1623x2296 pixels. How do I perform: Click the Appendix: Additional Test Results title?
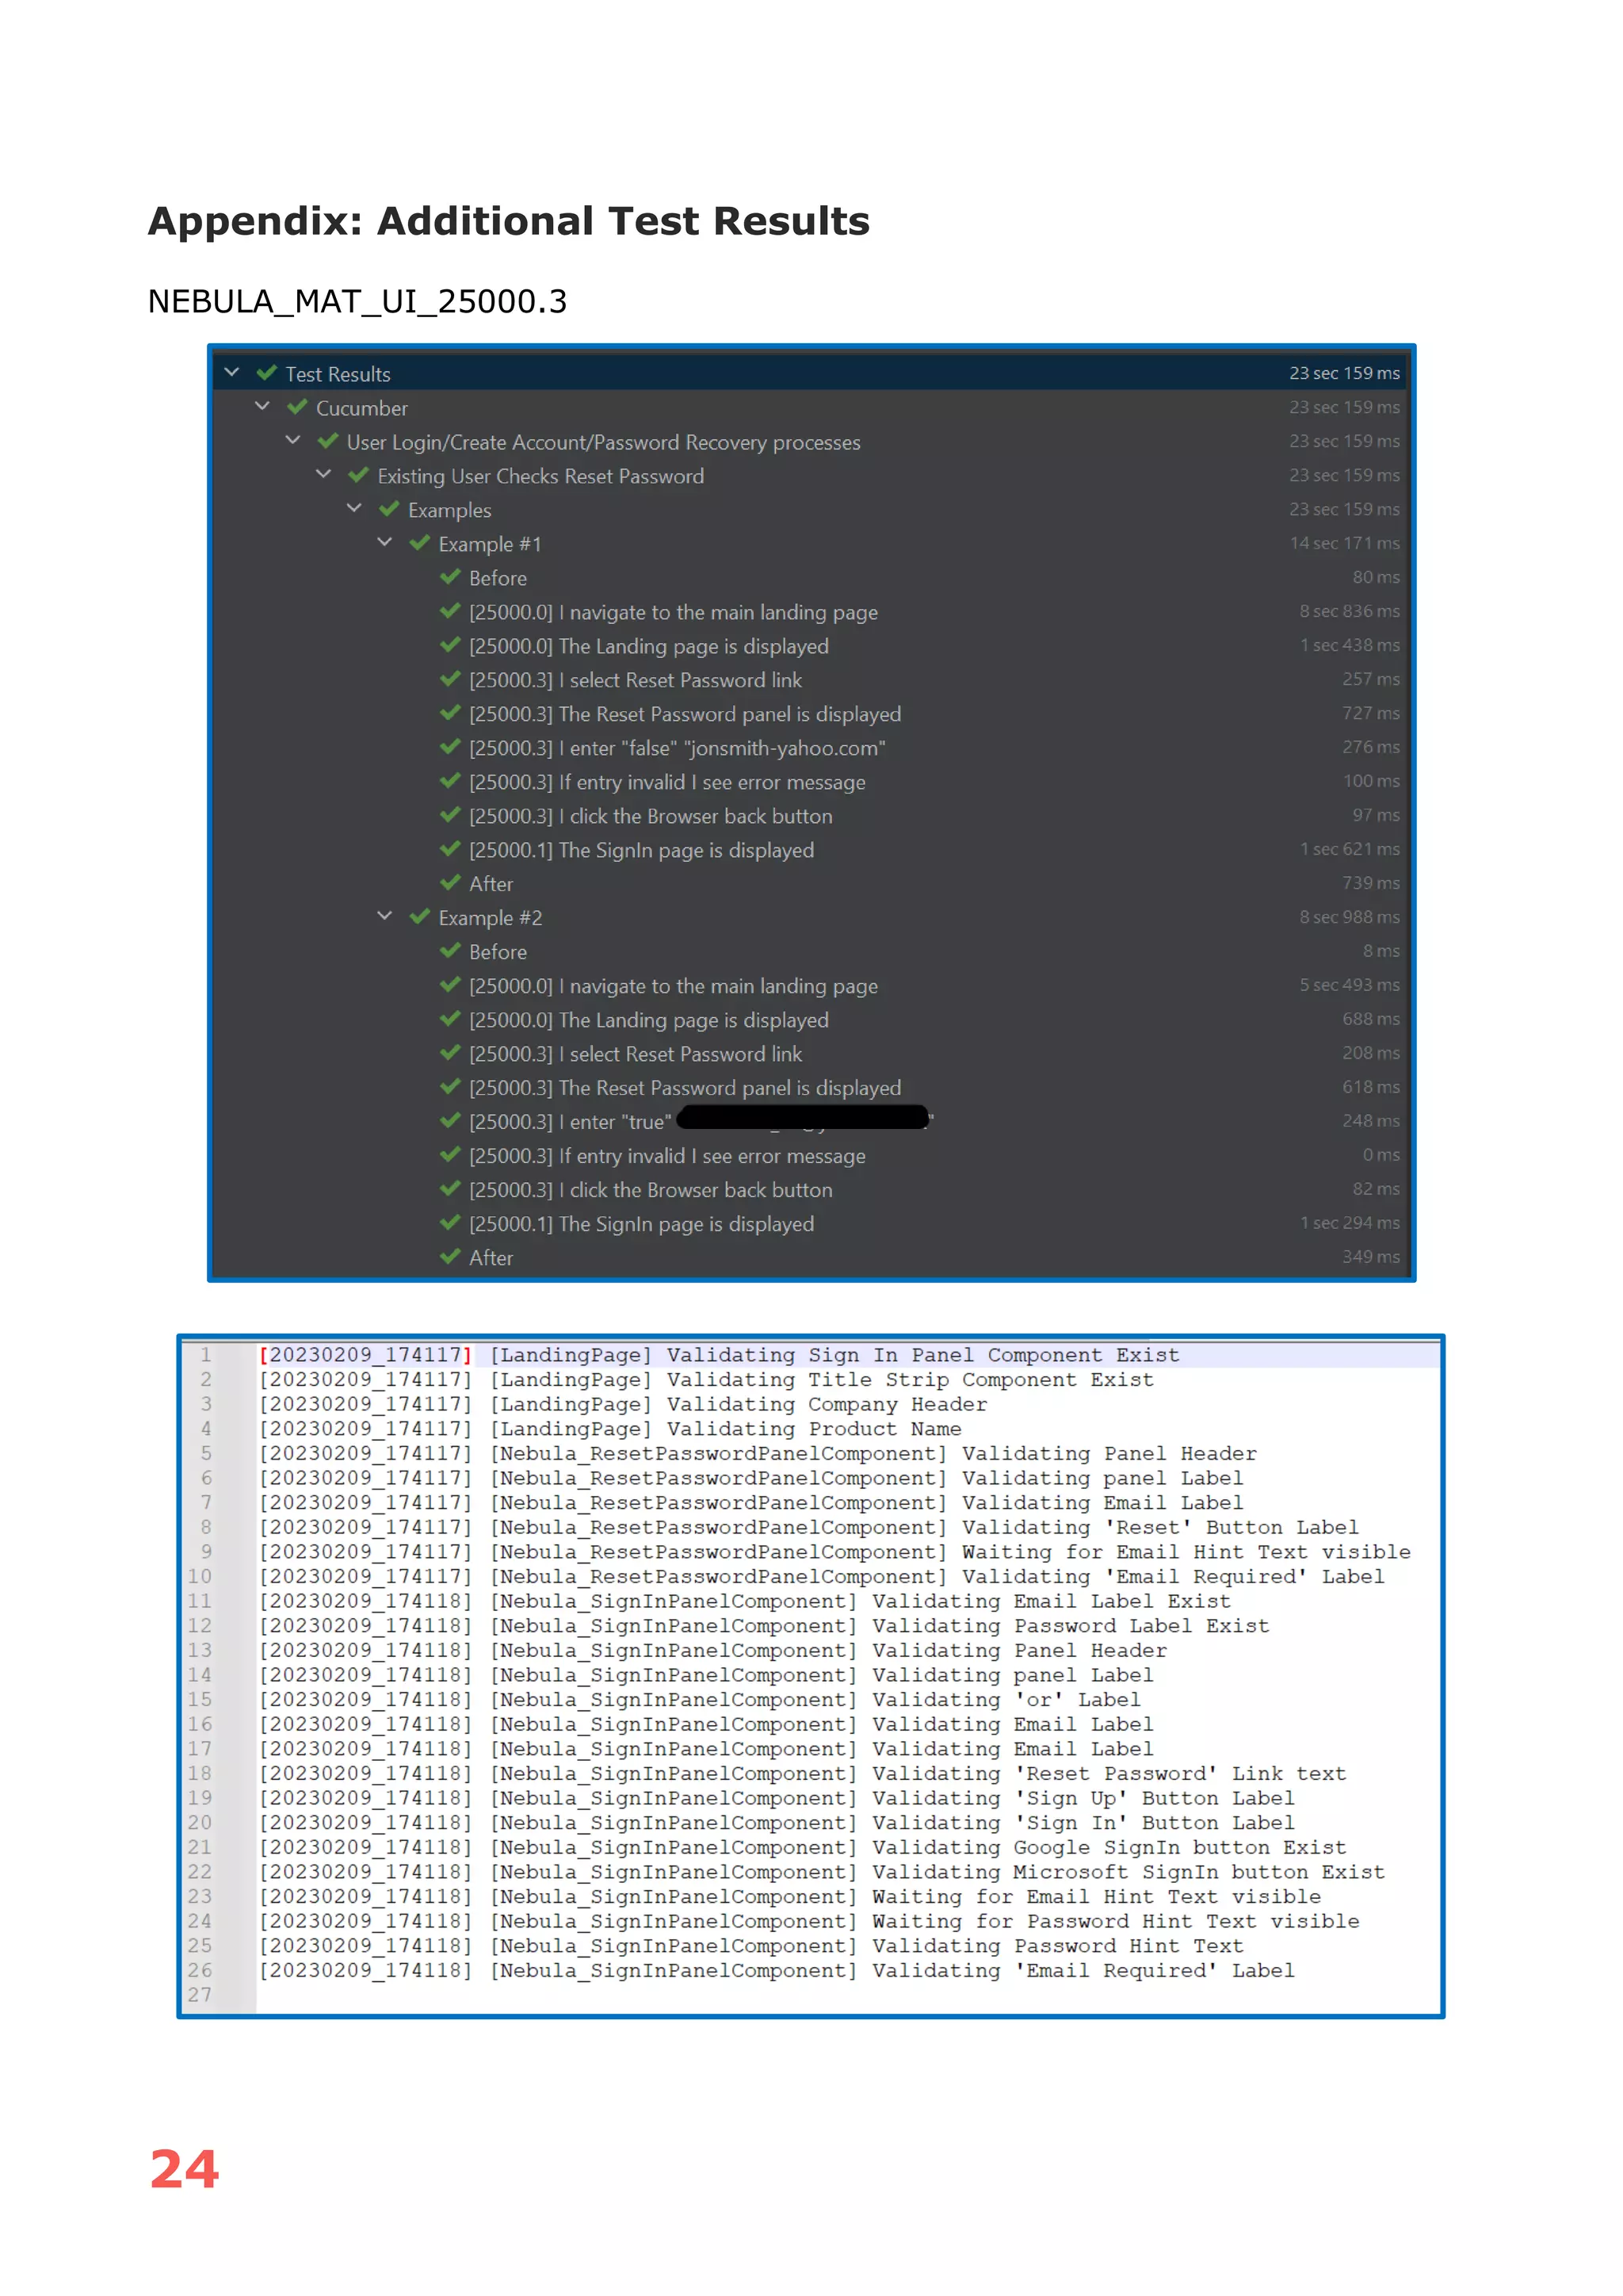(509, 221)
